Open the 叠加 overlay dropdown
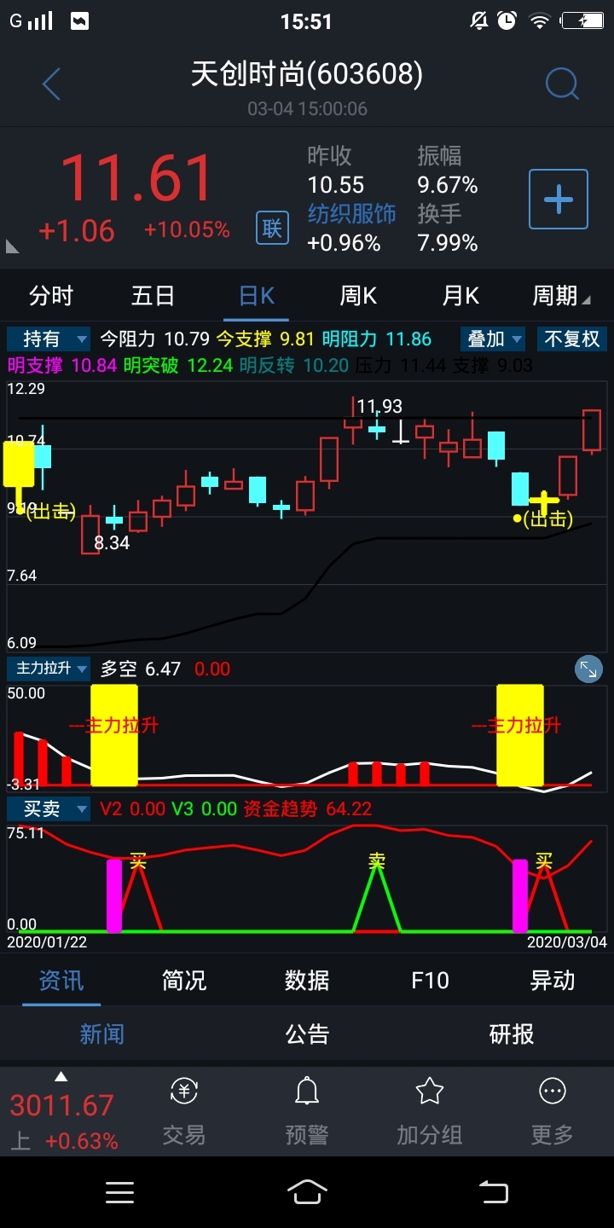 click(494, 339)
